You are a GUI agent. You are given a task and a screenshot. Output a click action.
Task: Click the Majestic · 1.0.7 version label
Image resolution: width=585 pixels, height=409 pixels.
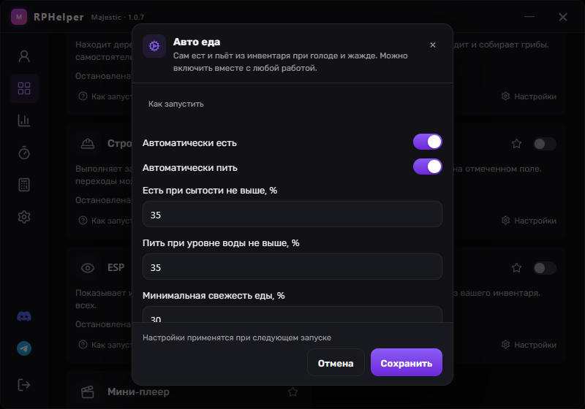118,17
